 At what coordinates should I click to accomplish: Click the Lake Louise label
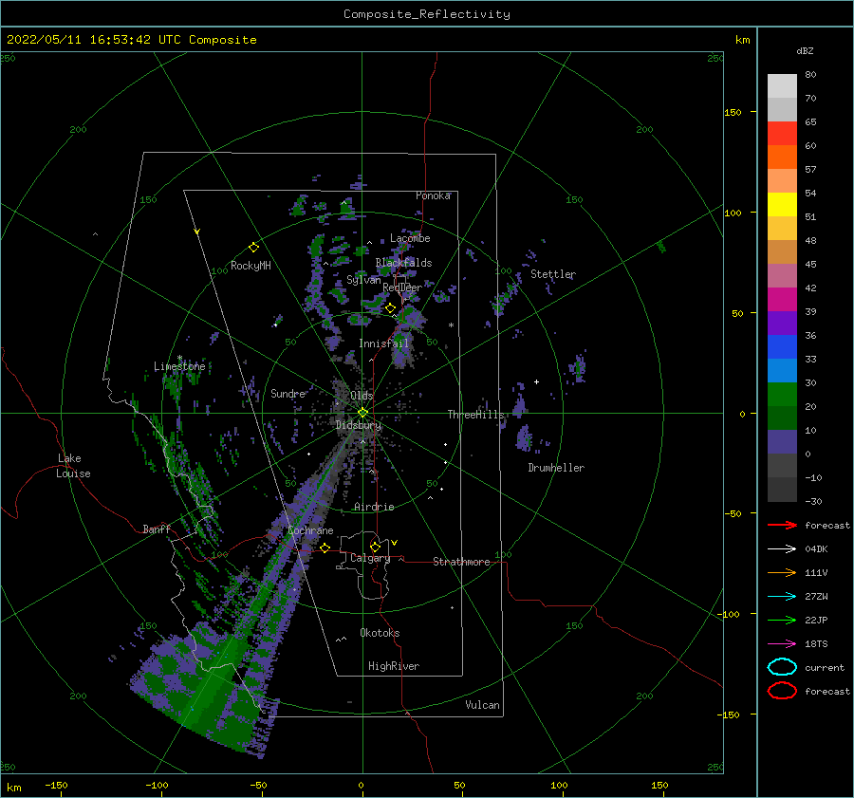coord(73,466)
